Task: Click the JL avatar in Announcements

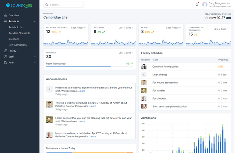Action: [49, 89]
